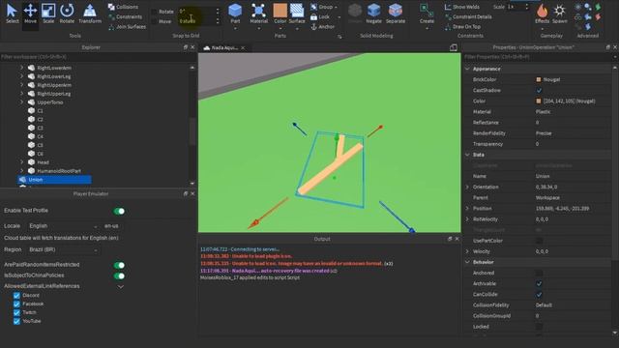Group the selected parts

322,7
